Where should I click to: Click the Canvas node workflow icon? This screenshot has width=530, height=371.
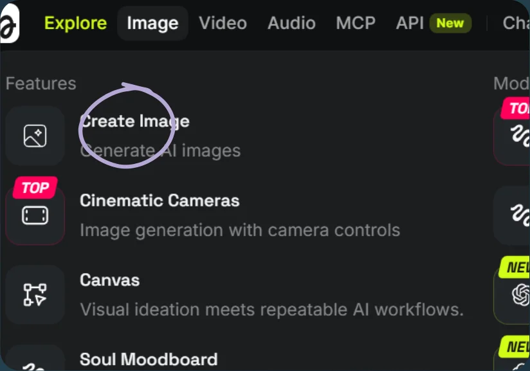pyautogui.click(x=35, y=295)
